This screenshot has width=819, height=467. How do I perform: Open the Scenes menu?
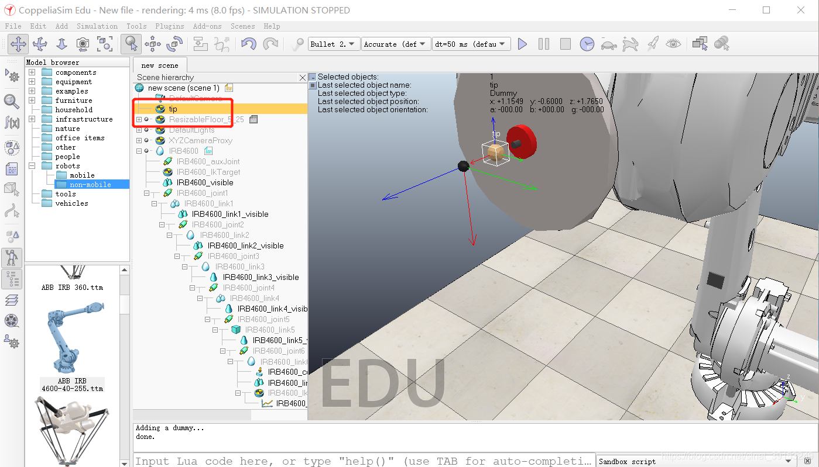[x=242, y=26]
